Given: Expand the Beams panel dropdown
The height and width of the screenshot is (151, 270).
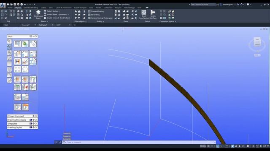Looking at the screenshot, I should point(44,21).
